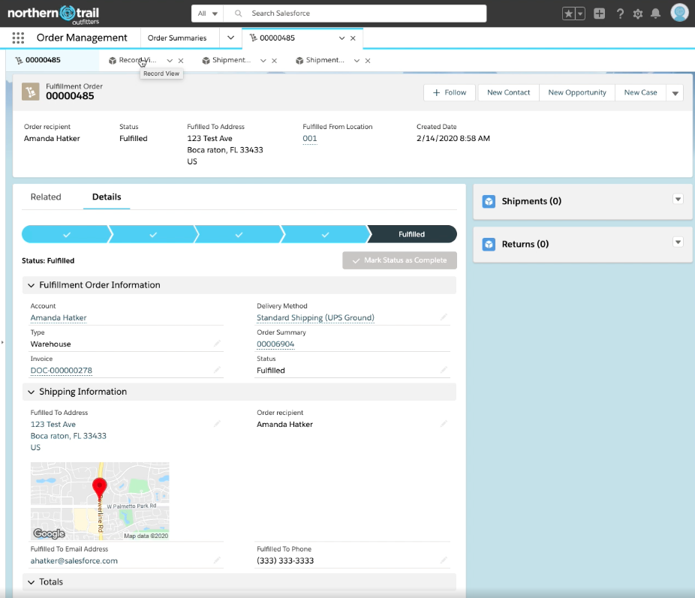695x598 pixels.
Task: Open the Fulfilled From Location 001 link
Action: (310, 139)
